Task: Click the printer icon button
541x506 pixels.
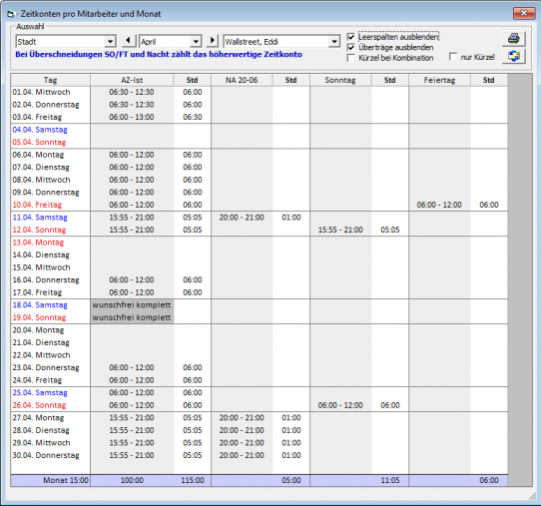Action: click(513, 39)
